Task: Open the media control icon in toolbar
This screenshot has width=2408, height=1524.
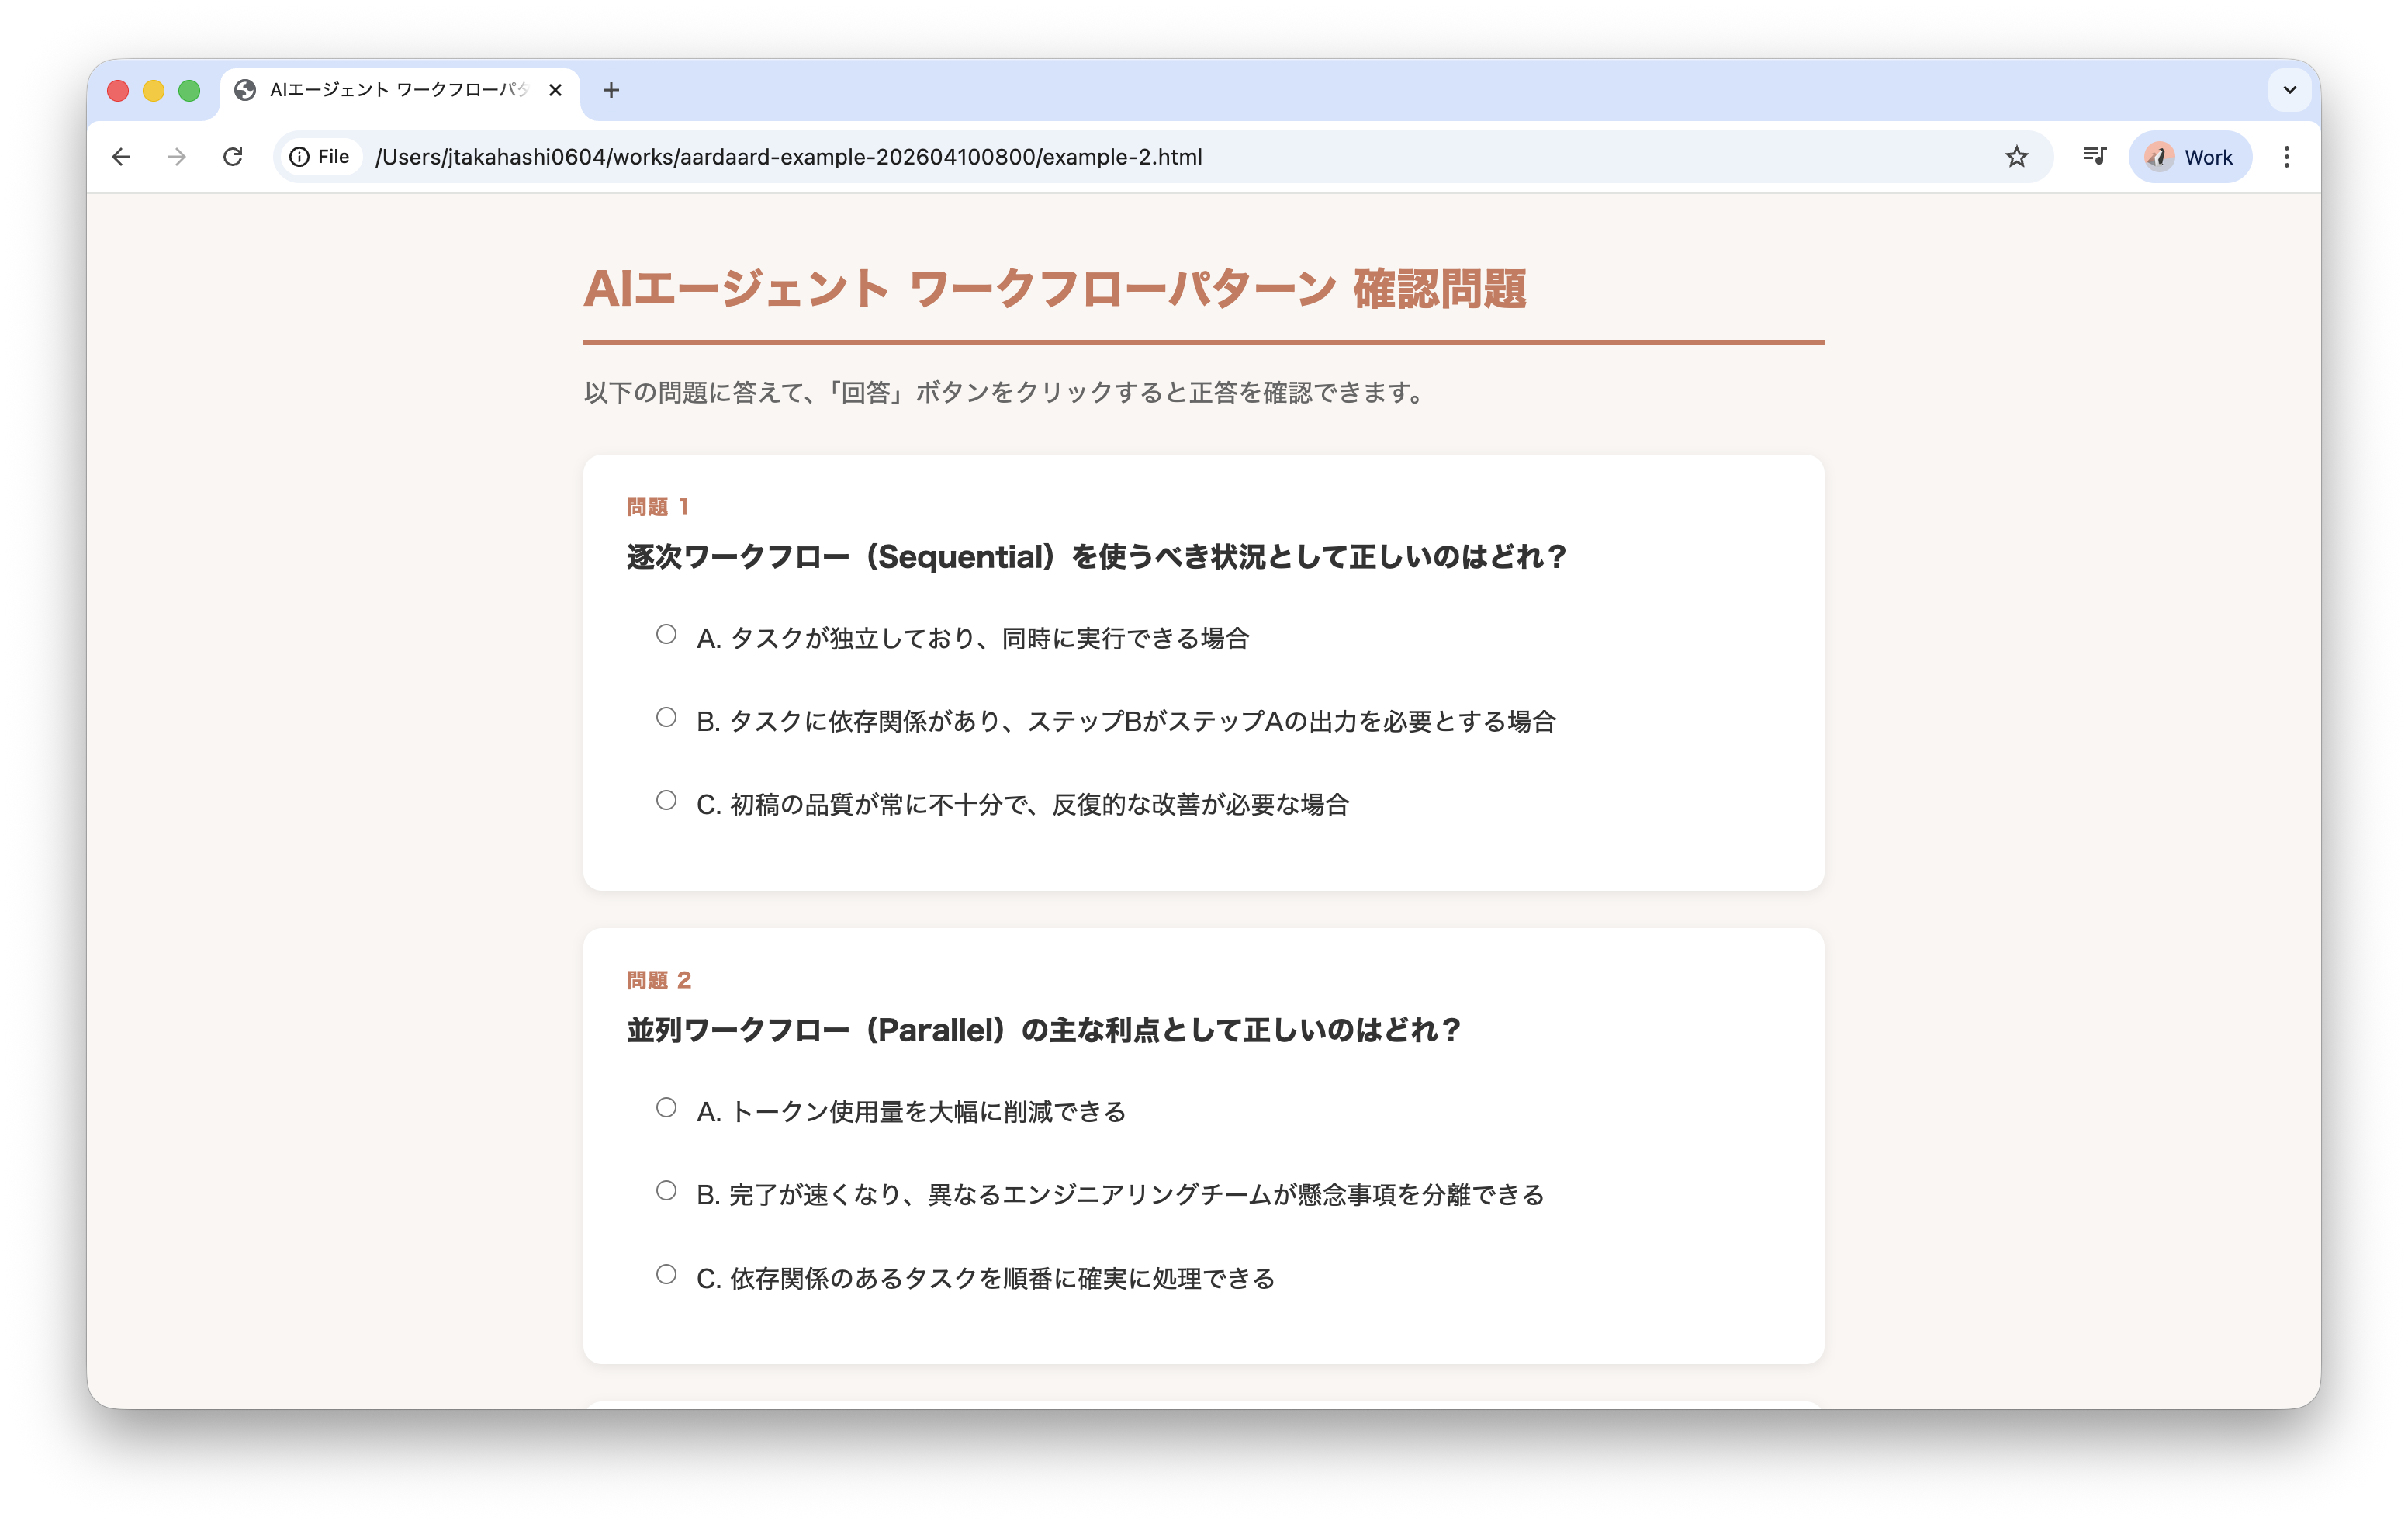Action: click(x=2094, y=156)
